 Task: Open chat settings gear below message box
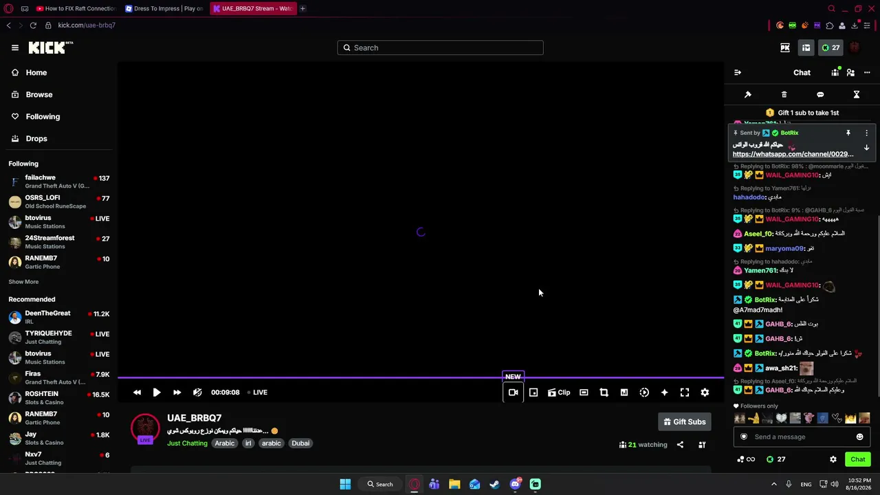click(x=833, y=459)
